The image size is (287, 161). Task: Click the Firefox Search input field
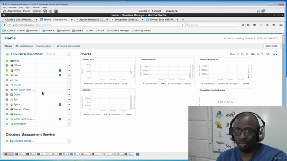coord(213,25)
